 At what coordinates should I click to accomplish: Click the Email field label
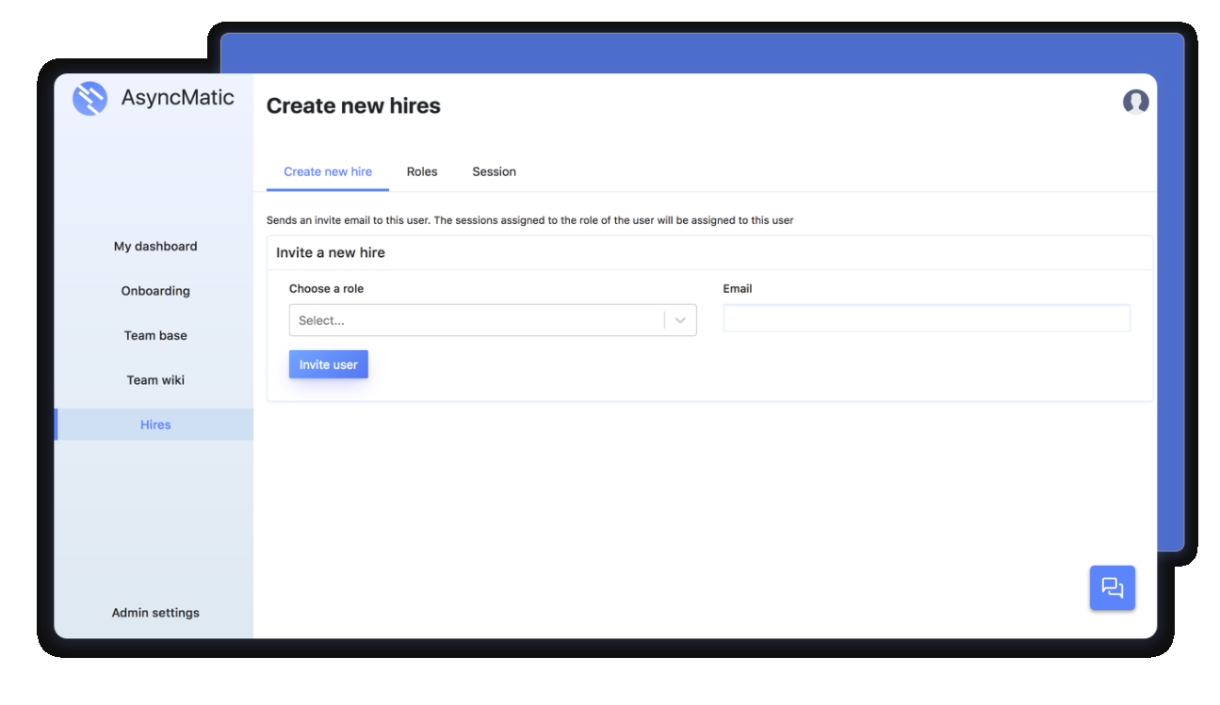click(x=738, y=289)
